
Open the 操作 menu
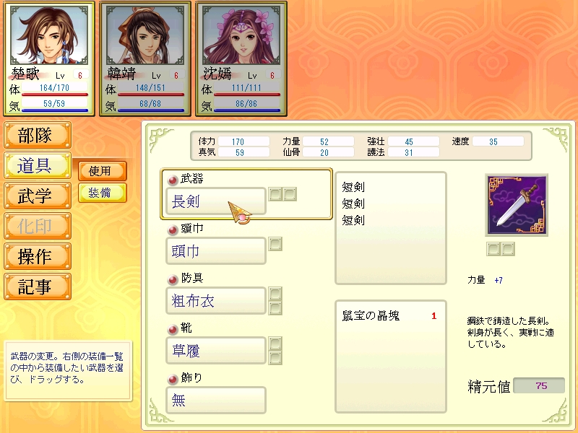[38, 256]
